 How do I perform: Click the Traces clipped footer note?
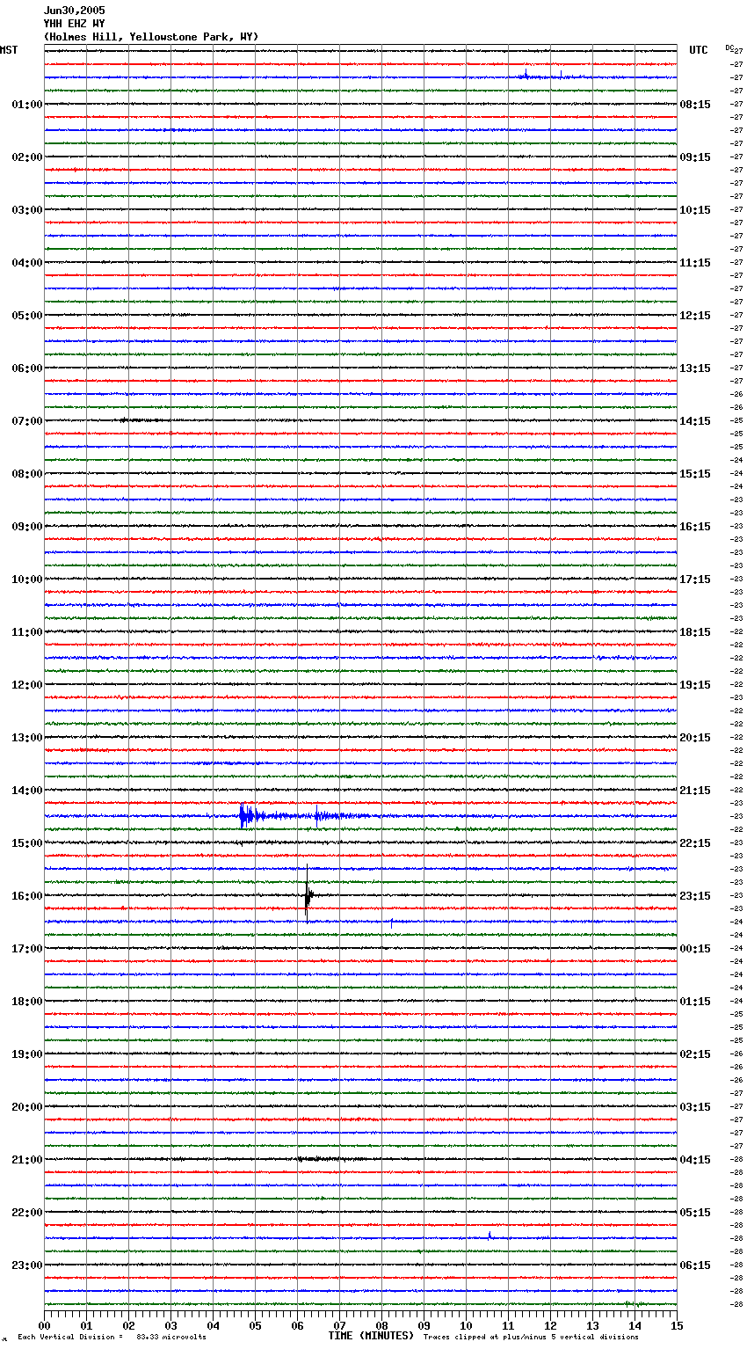531,1337
